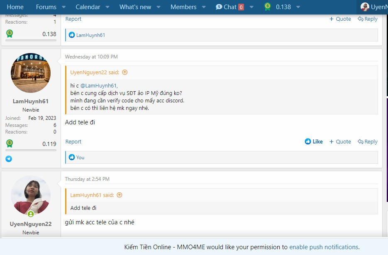Click medal icon next to 0.119
Screen dimensions: 388x255
pyautogui.click(x=10, y=143)
